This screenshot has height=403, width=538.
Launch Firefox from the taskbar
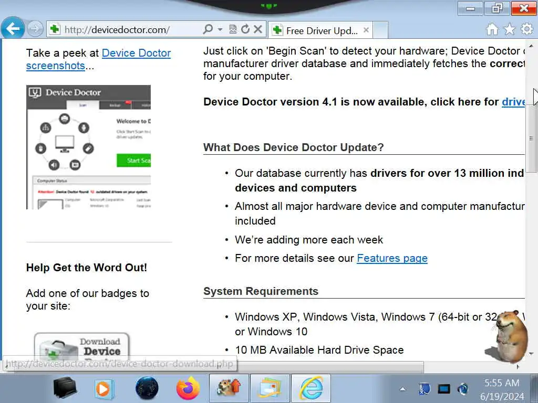[x=188, y=388]
